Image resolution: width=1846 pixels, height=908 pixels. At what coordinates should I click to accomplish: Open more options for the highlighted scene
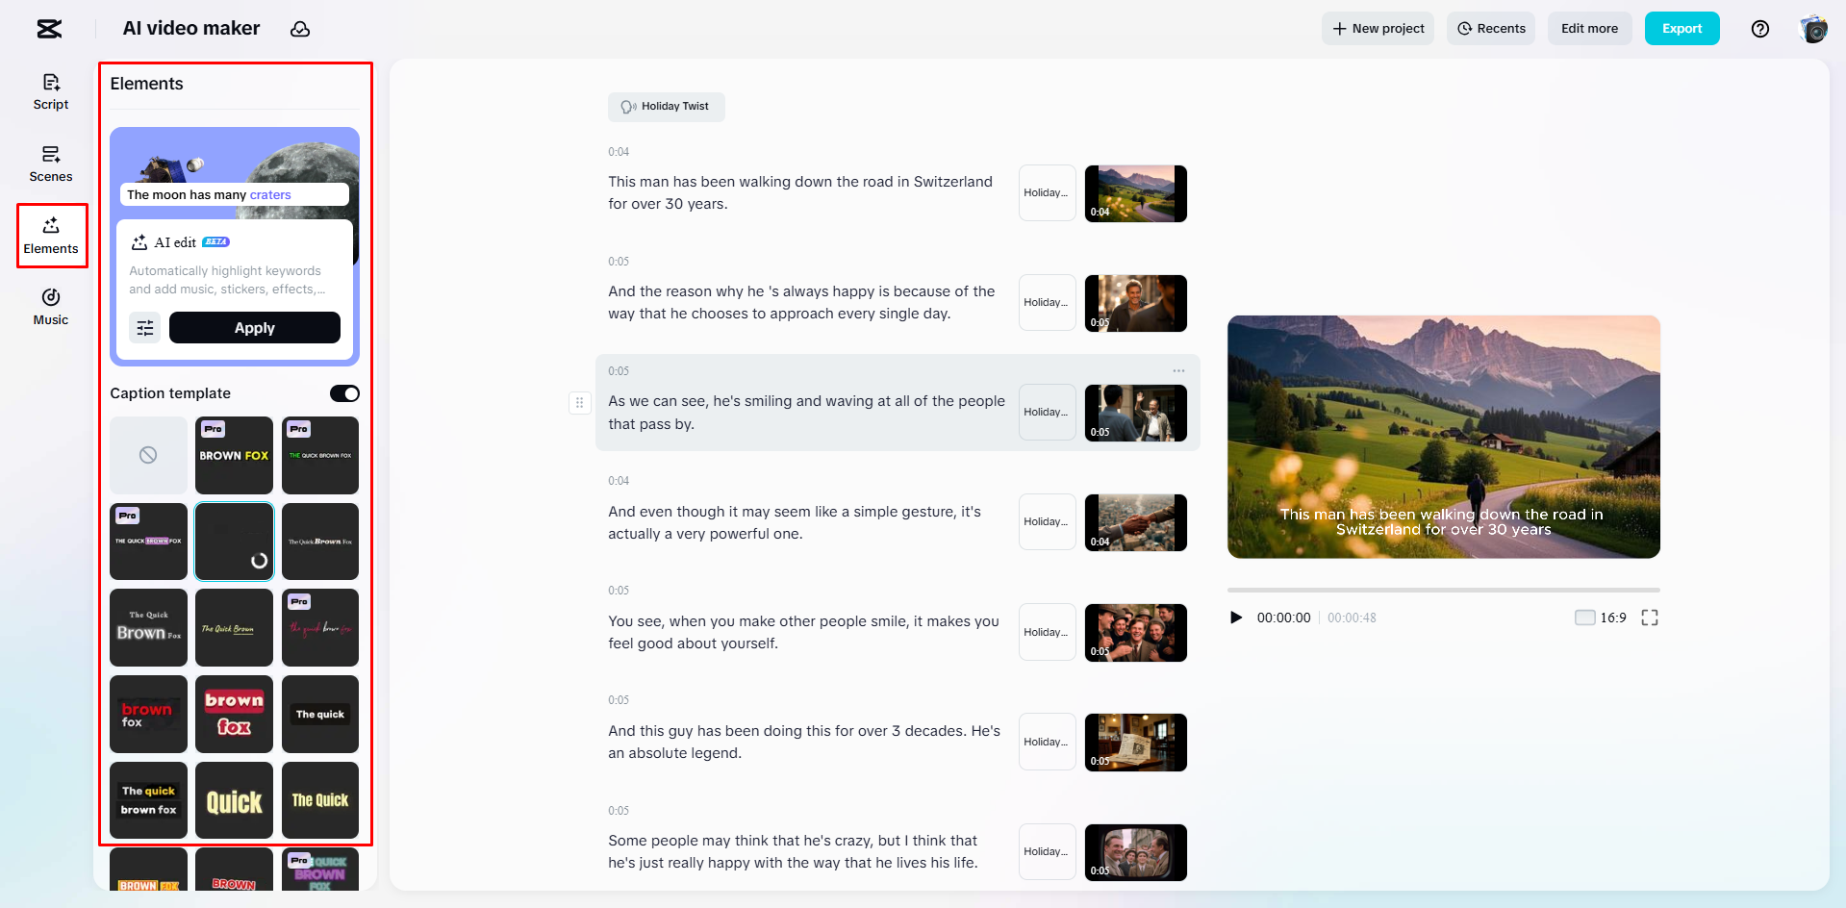click(1178, 371)
